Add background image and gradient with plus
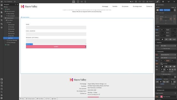The image size is (177, 100). click(x=175, y=93)
